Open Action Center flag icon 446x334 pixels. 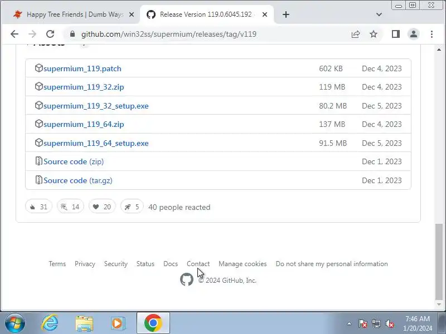(363, 323)
